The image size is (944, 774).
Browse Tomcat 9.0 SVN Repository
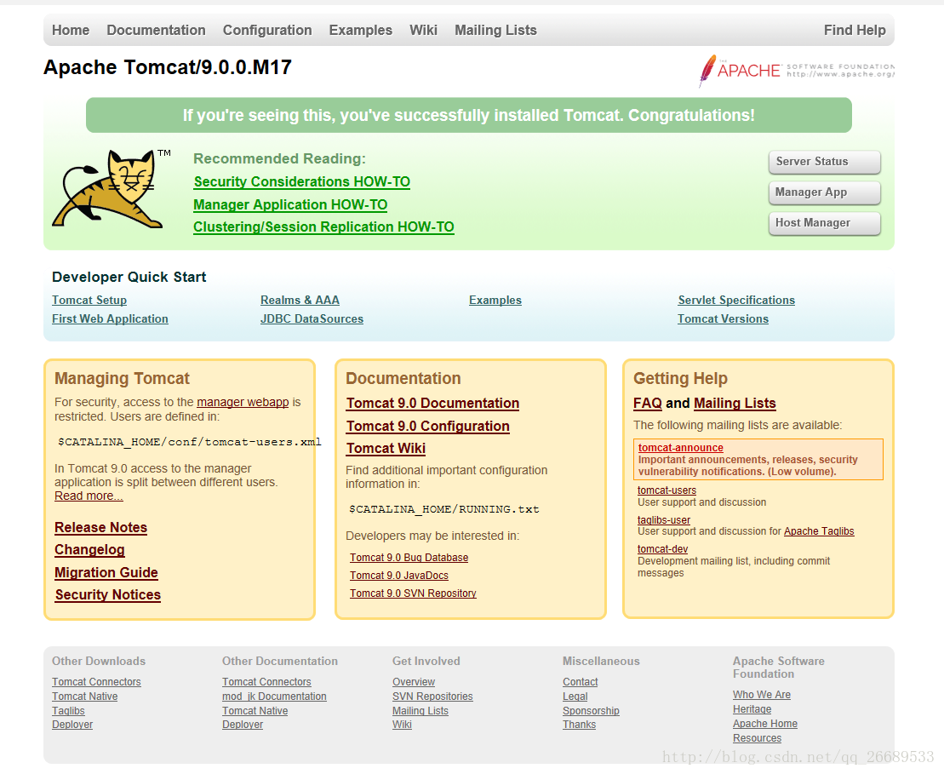pos(413,593)
